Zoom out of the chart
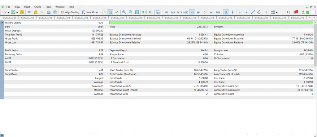317x137 pixels. tap(130, 12)
